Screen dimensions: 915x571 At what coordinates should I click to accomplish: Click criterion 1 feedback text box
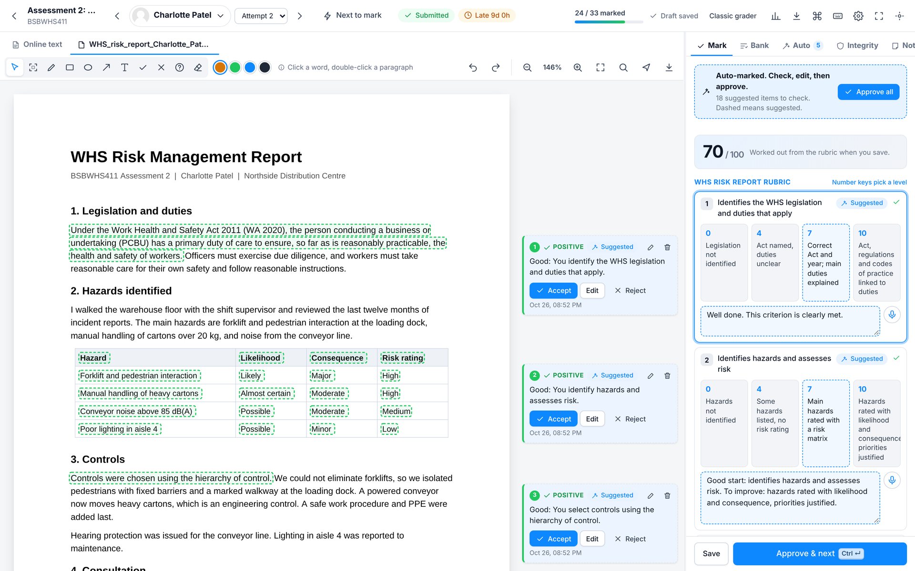(x=790, y=321)
